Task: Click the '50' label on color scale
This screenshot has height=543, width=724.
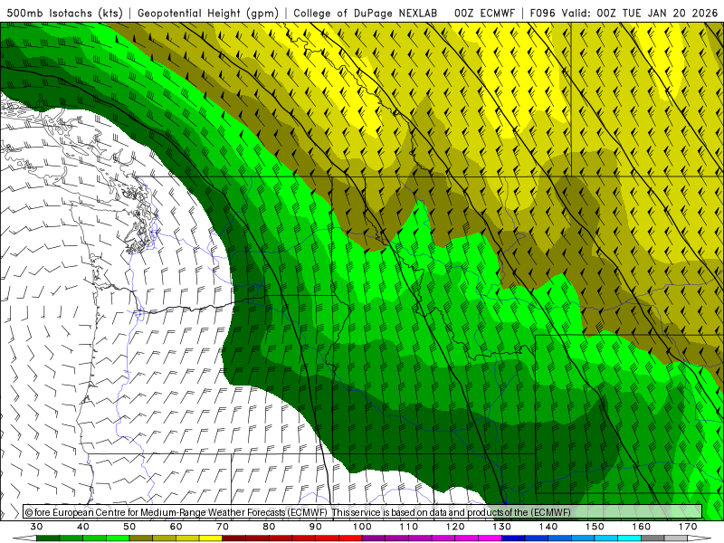Action: tap(129, 527)
